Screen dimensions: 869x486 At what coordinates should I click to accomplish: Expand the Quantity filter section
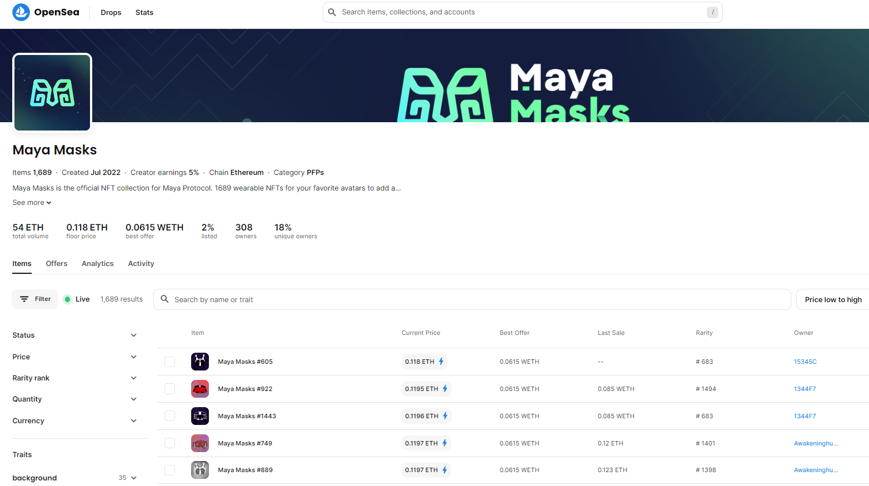pyautogui.click(x=75, y=399)
